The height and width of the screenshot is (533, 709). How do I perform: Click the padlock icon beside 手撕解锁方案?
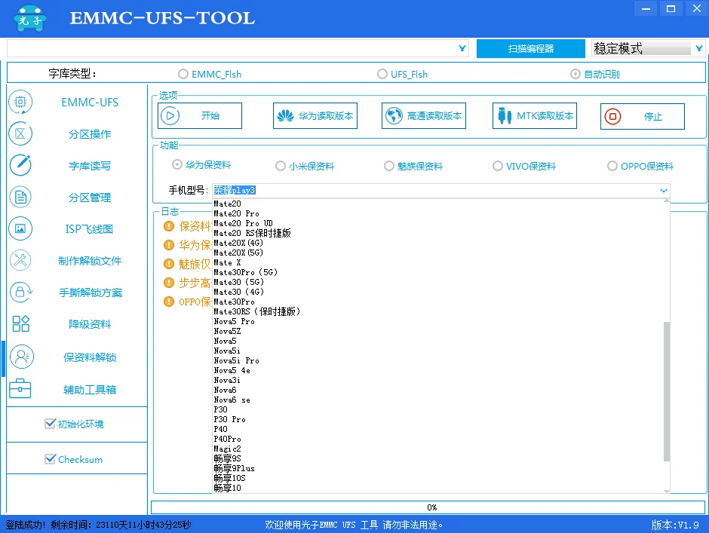pyautogui.click(x=20, y=292)
